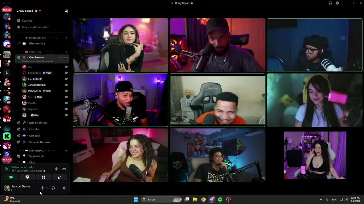Focus the orange-shirt laughing man video tile
Image resolution: width=364 pixels, height=204 pixels.
pos(218,100)
